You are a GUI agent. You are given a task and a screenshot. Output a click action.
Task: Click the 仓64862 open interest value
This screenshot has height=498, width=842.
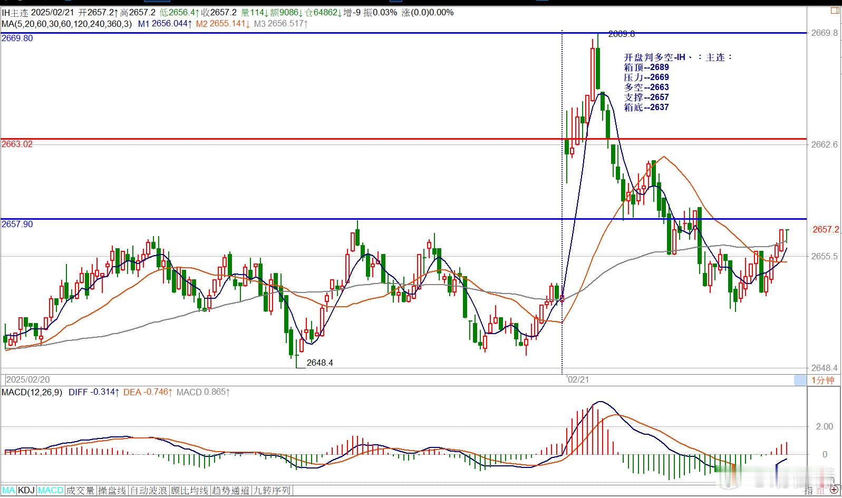pos(324,12)
